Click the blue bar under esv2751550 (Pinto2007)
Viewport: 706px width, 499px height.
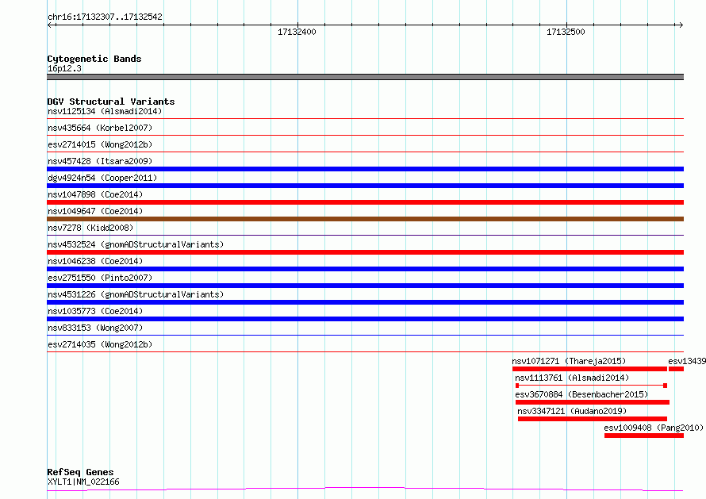(x=365, y=286)
